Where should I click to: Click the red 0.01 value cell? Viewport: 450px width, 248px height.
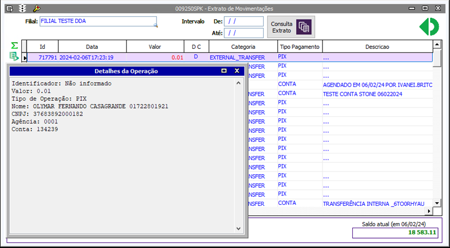[155, 57]
